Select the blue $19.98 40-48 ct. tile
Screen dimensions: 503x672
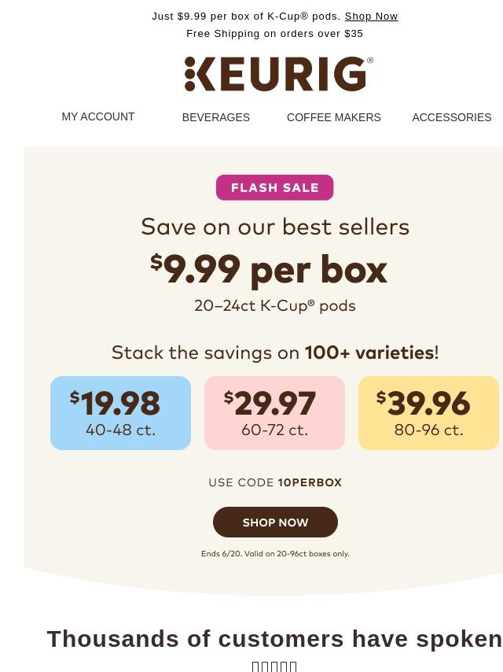(x=121, y=413)
